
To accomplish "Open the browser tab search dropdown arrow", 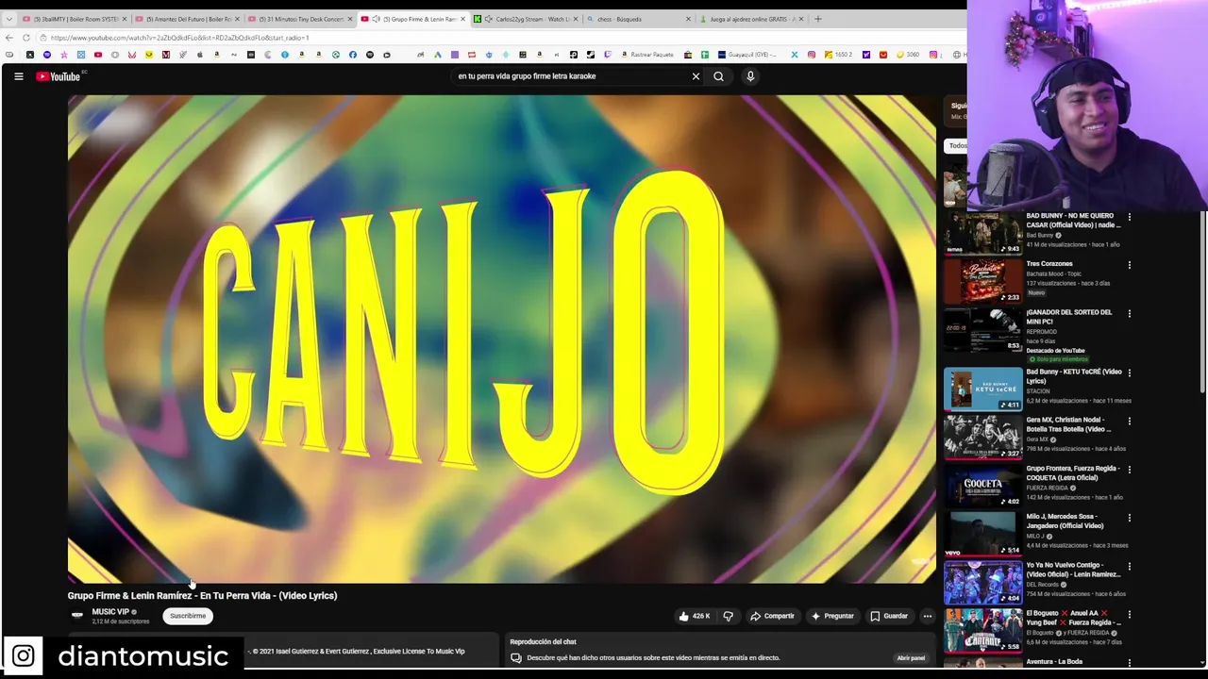I will (8, 19).
